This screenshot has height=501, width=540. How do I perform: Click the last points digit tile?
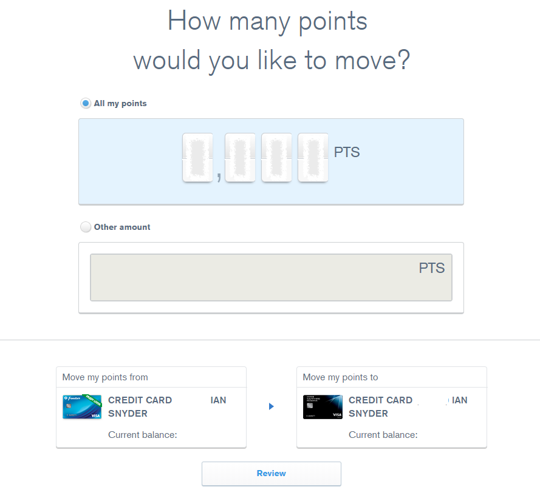point(313,158)
